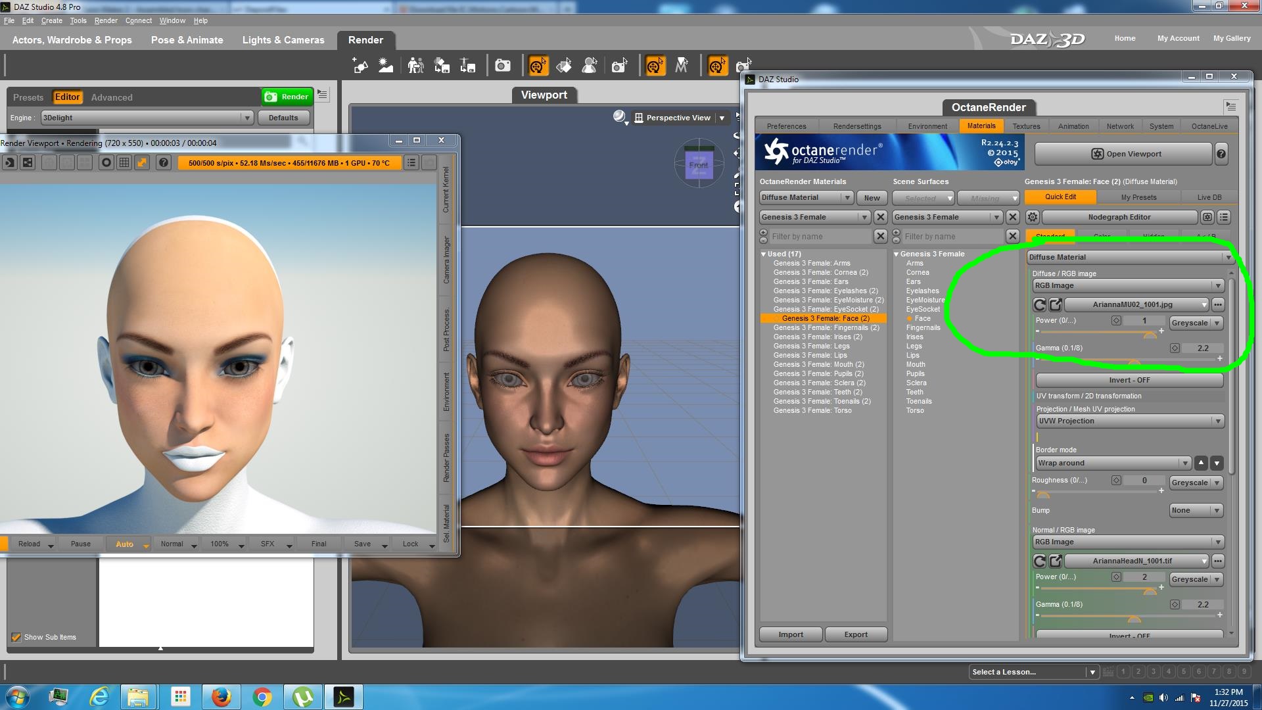
Task: Open the render Engine 3Delight dropdown
Action: pyautogui.click(x=147, y=118)
